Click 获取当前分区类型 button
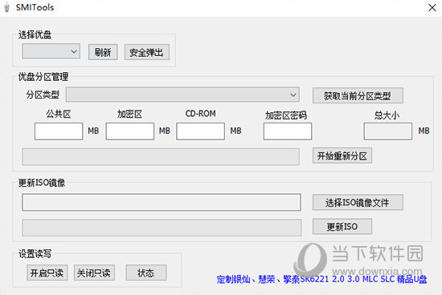This screenshot has width=442, height=295. point(358,96)
